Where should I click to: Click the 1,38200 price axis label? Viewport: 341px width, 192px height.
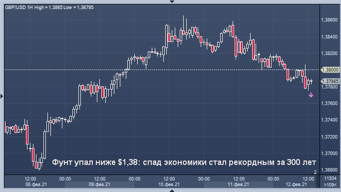point(329,53)
